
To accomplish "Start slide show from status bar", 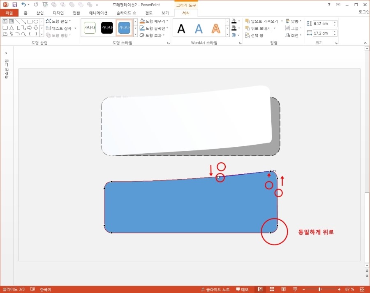I will click(x=295, y=289).
